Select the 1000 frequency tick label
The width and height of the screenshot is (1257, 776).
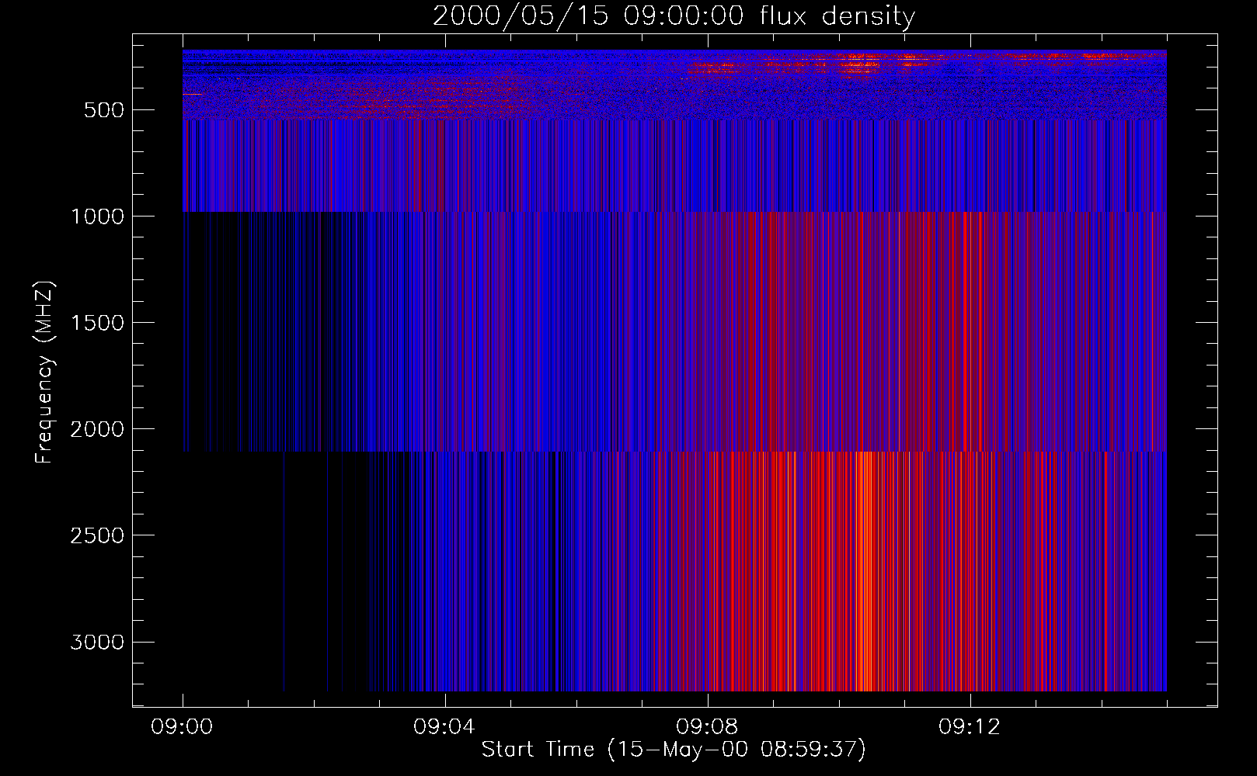tap(97, 217)
